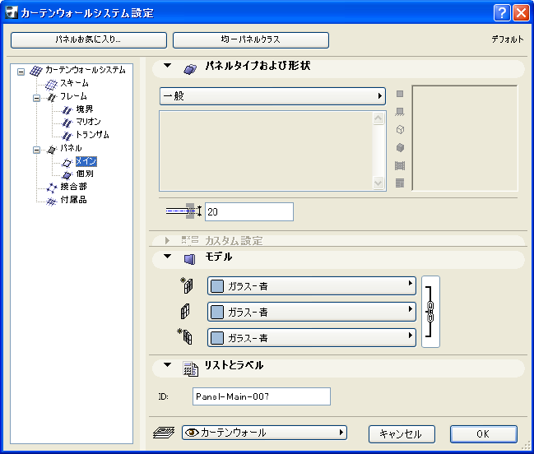The height and width of the screenshot is (454, 534).
Task: Click panel thickness icon
Action: pos(183,211)
